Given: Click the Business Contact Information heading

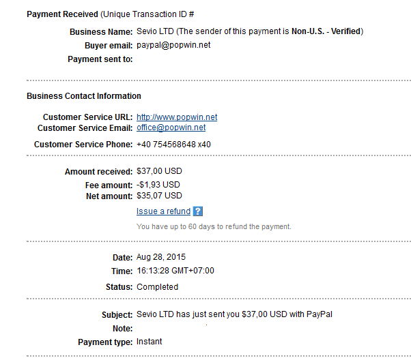Looking at the screenshot, I should (84, 96).
